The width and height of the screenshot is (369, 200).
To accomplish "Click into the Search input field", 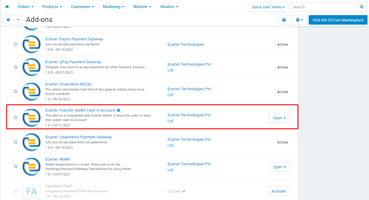I will coord(323,7).
